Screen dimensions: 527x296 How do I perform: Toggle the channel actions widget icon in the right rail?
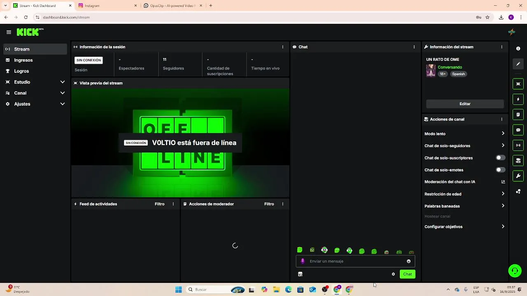518,160
